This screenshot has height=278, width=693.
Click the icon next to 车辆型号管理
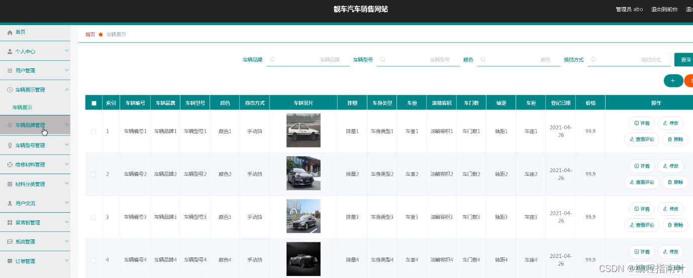click(x=10, y=146)
